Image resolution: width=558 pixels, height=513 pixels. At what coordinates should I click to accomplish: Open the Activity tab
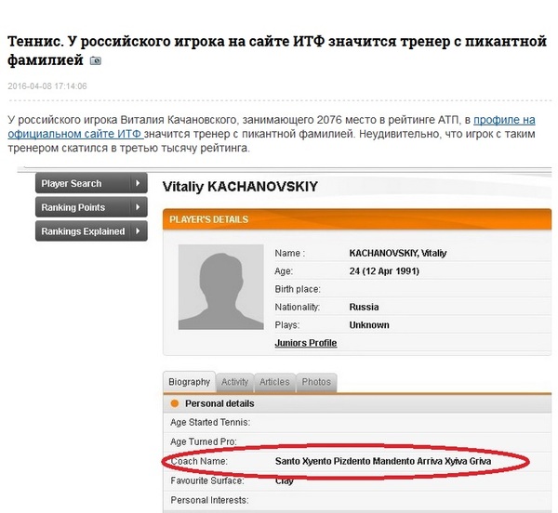click(x=234, y=382)
